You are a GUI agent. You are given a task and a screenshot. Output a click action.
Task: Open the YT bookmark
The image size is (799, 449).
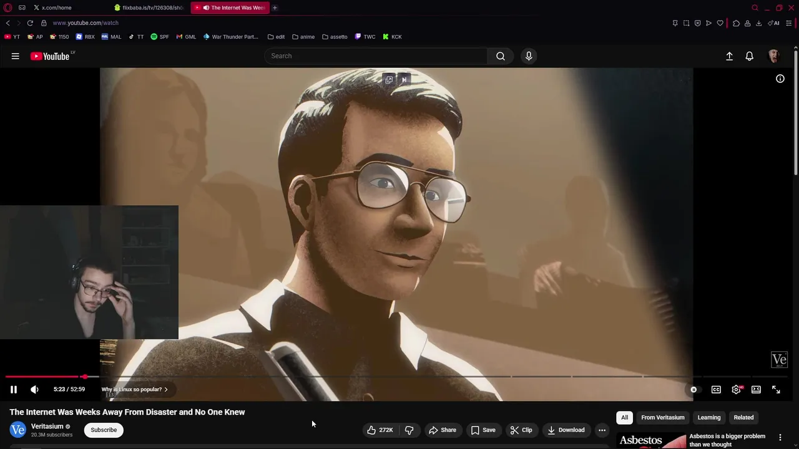point(12,37)
